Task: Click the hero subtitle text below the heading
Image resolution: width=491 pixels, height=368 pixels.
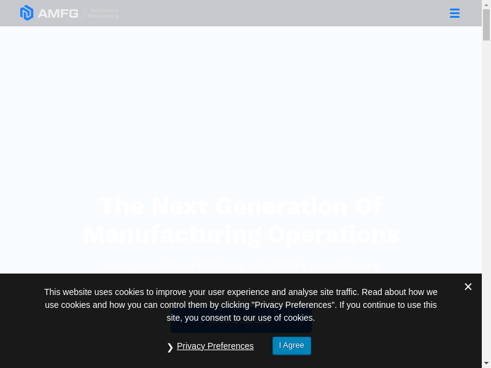Action: pos(241,265)
